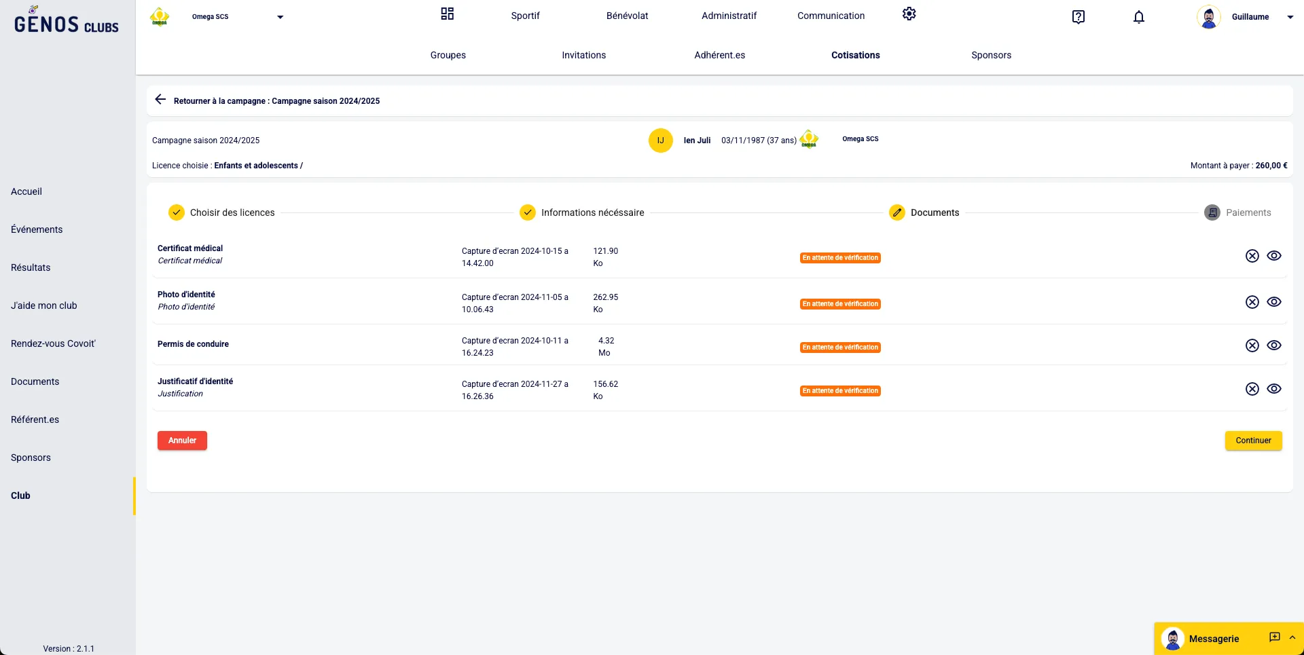This screenshot has width=1304, height=655.
Task: View the Certificat médical document
Action: (1274, 256)
